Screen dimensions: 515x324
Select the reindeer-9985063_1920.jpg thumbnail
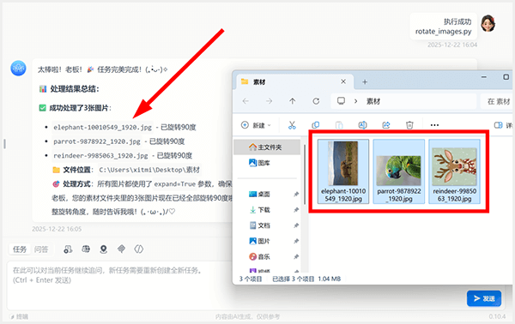tap(454, 171)
